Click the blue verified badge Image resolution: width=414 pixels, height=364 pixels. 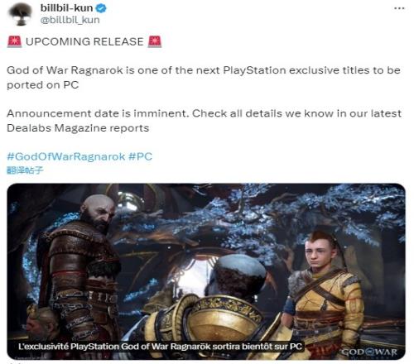[101, 8]
